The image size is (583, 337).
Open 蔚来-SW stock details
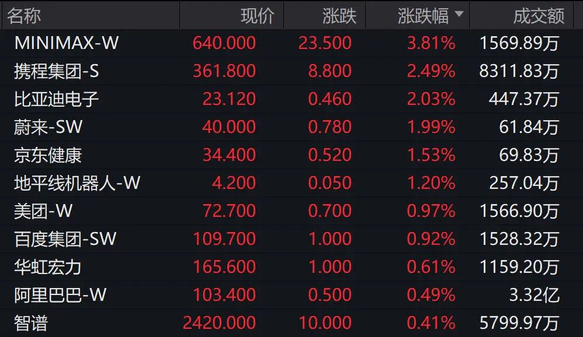click(291, 127)
